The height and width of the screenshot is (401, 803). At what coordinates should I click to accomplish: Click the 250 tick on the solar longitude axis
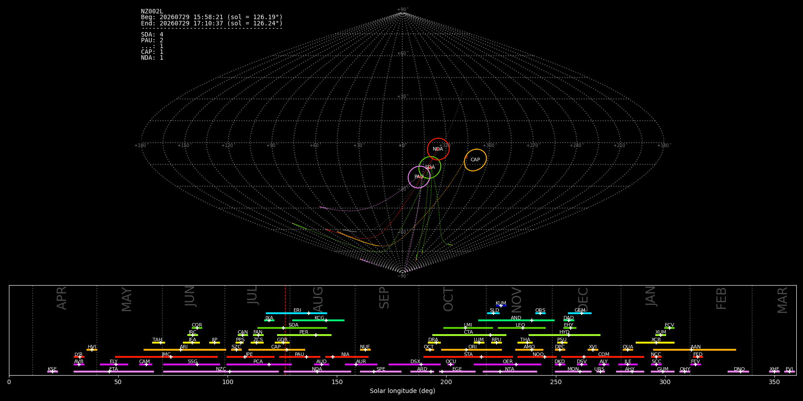555,382
